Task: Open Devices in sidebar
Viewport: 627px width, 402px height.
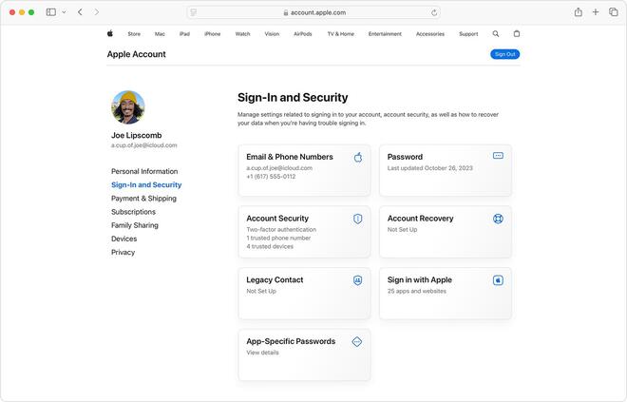Action: (123, 239)
